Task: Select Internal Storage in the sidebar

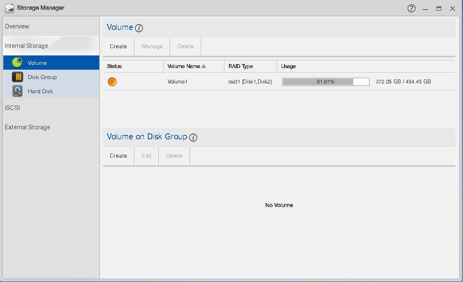Action: click(x=51, y=46)
